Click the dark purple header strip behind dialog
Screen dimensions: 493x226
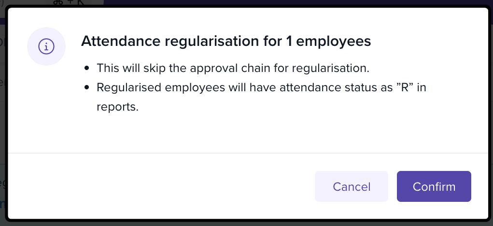pyautogui.click(x=290, y=3)
